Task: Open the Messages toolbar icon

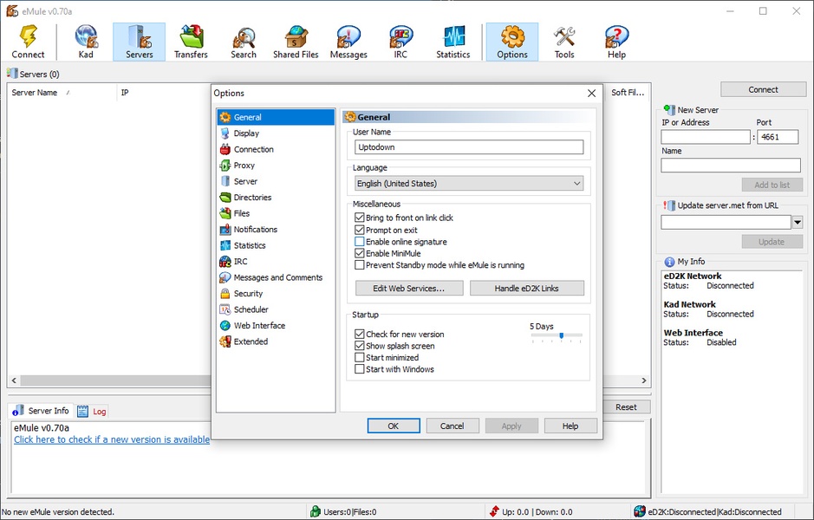Action: [x=348, y=42]
